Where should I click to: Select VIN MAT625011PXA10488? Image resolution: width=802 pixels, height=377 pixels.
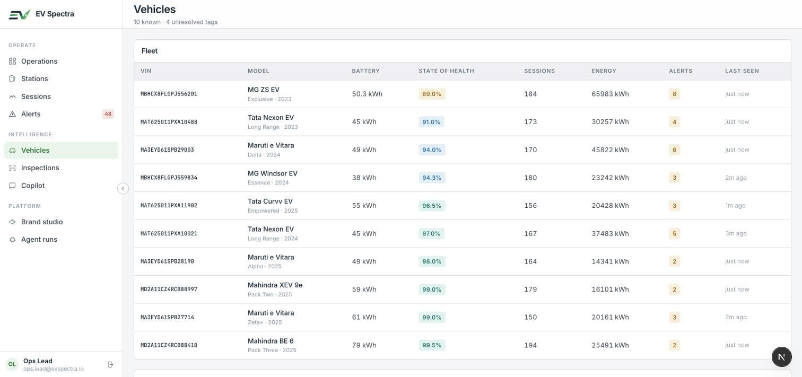(x=169, y=122)
